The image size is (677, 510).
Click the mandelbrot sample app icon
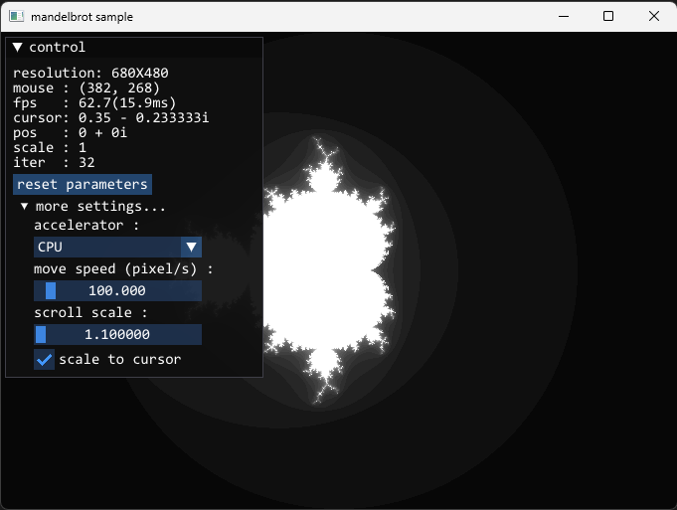[16, 16]
